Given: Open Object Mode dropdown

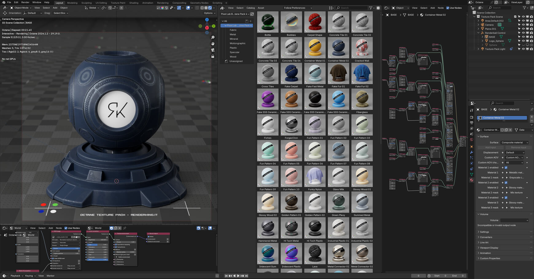Looking at the screenshot, I should [x=21, y=8].
